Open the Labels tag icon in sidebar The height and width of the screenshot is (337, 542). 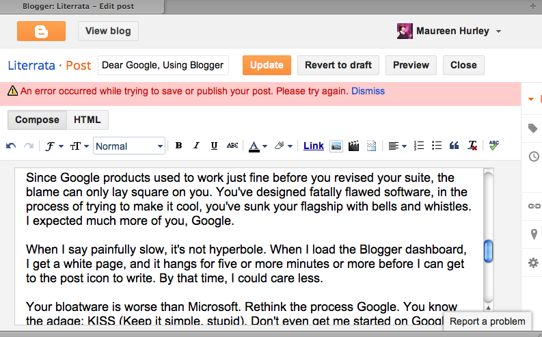[x=533, y=129]
